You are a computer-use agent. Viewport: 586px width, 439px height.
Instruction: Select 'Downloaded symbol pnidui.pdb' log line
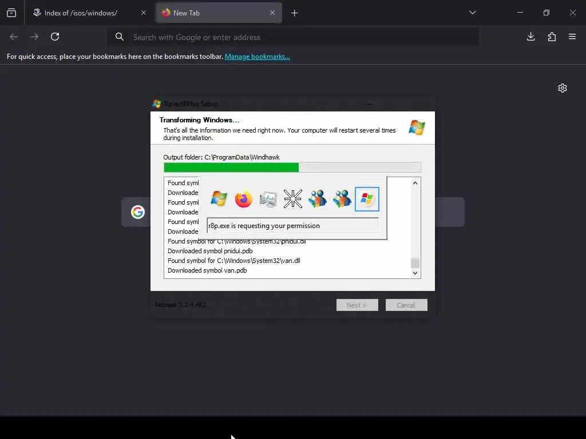[x=210, y=251]
